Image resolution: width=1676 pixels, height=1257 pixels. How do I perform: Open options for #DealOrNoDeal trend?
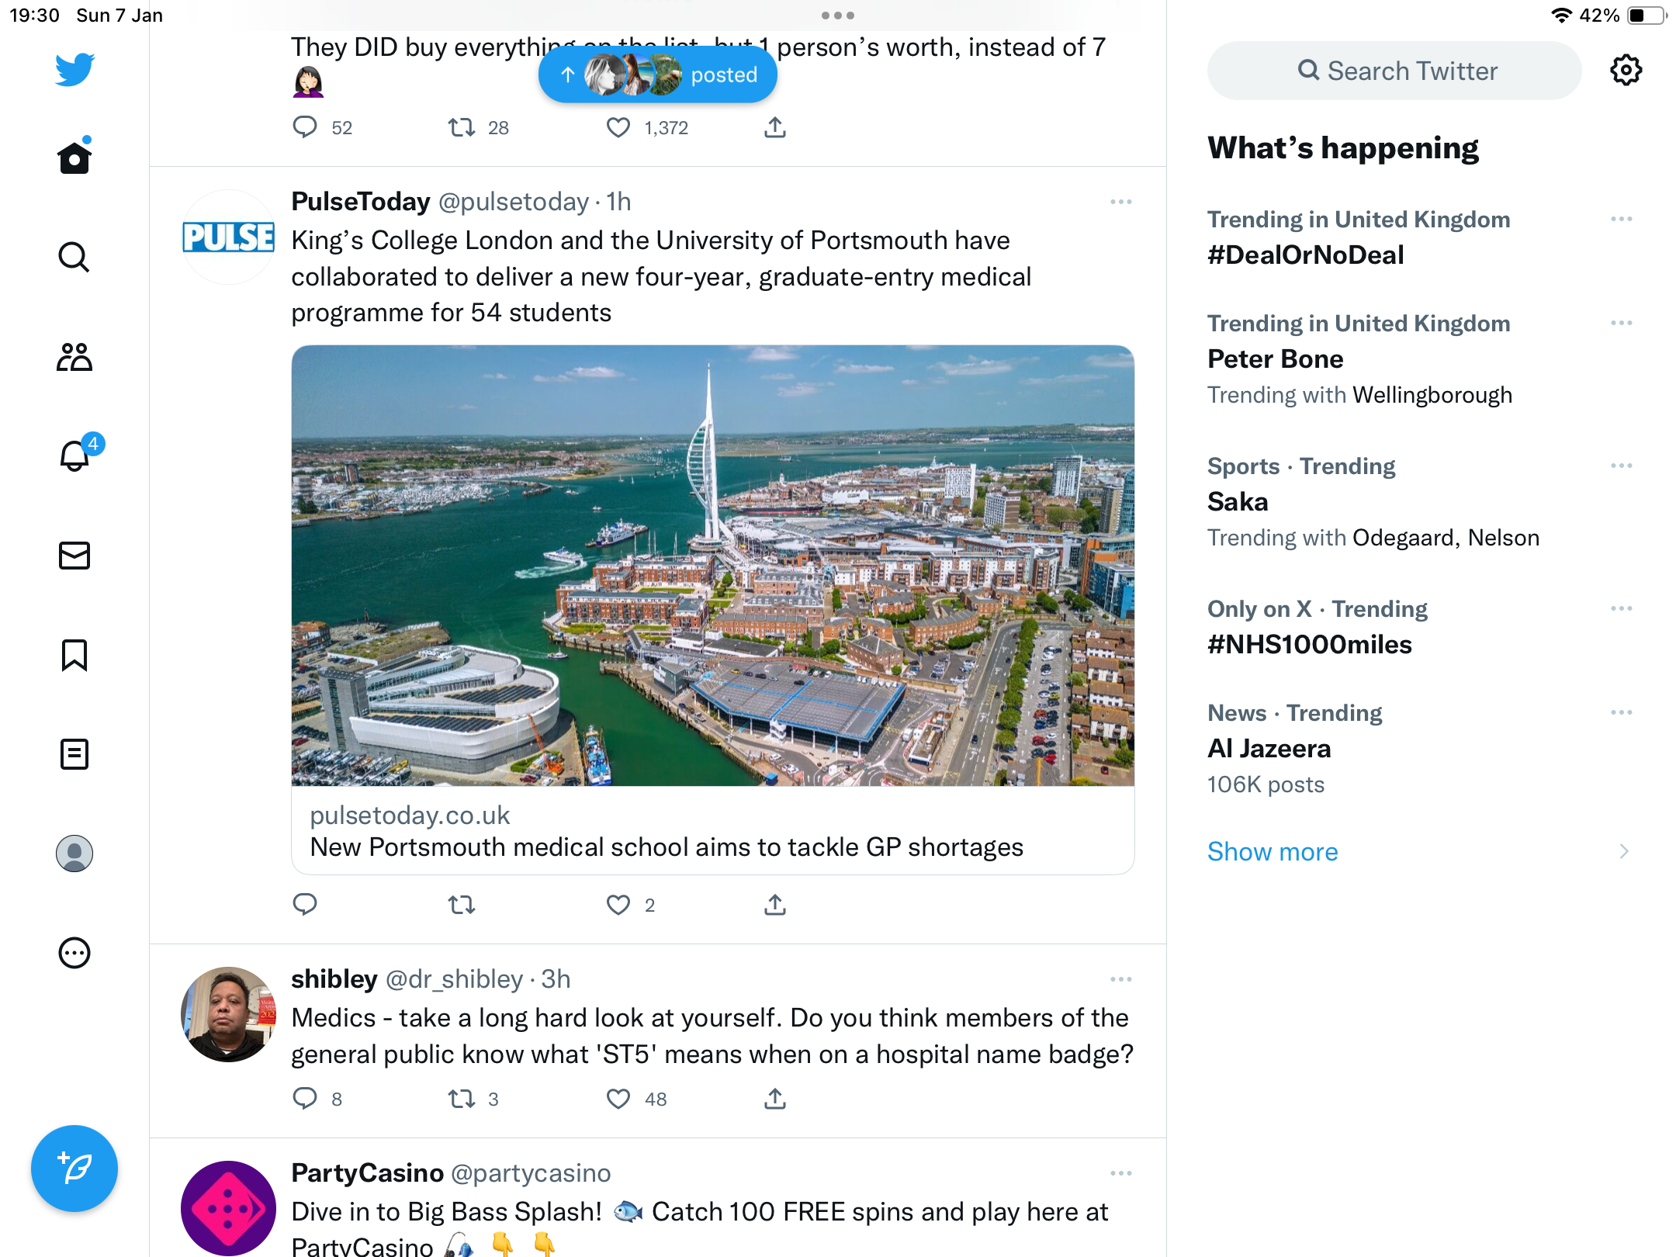point(1621,220)
